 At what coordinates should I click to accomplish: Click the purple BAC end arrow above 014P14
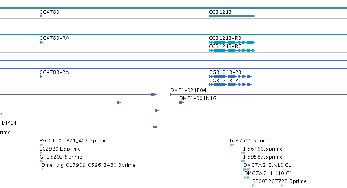(x=157, y=111)
